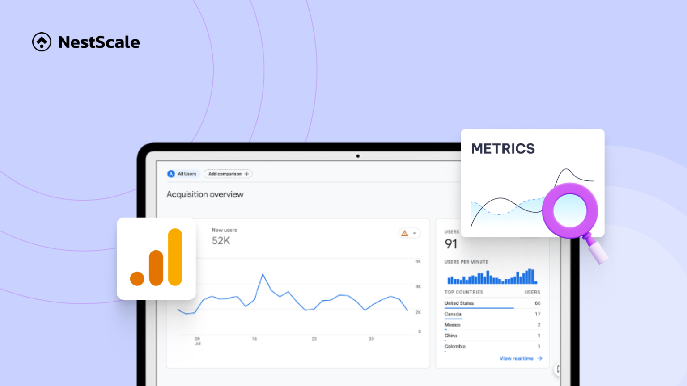Click the United States usage progress bar
Viewport: 687px width, 386px height.
[x=479, y=307]
